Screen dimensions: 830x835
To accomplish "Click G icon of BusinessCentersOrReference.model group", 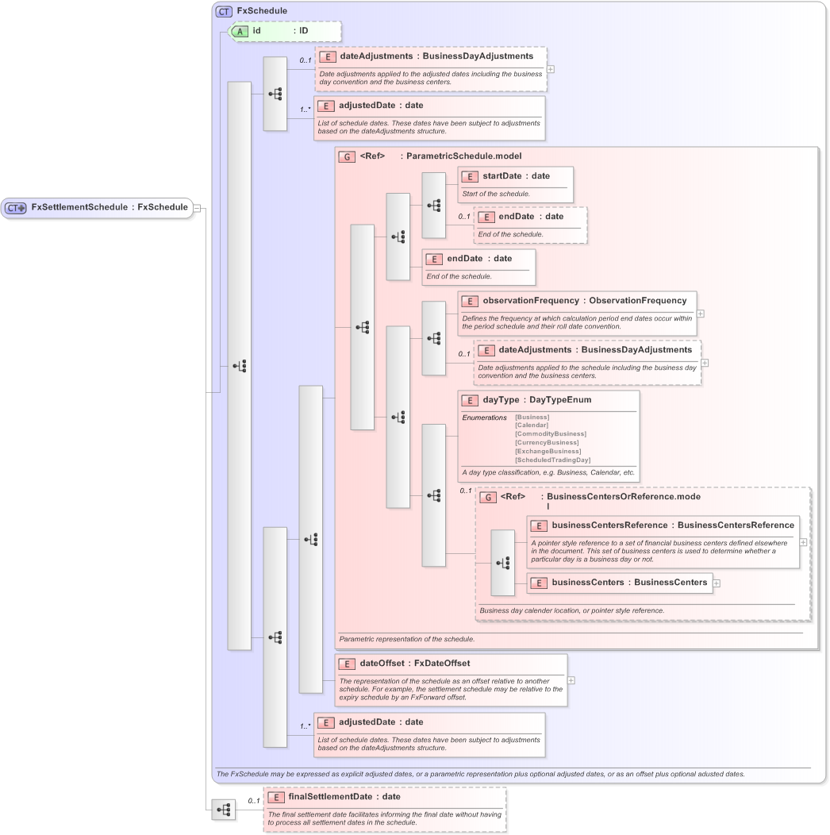I will click(x=488, y=498).
